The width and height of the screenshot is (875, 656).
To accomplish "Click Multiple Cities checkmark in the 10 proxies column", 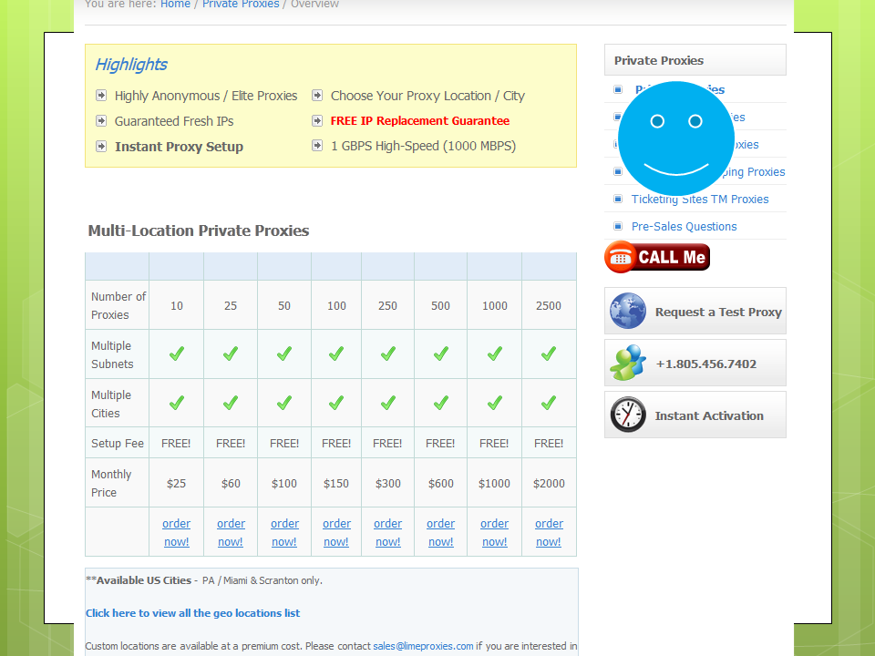I will pyautogui.click(x=176, y=403).
